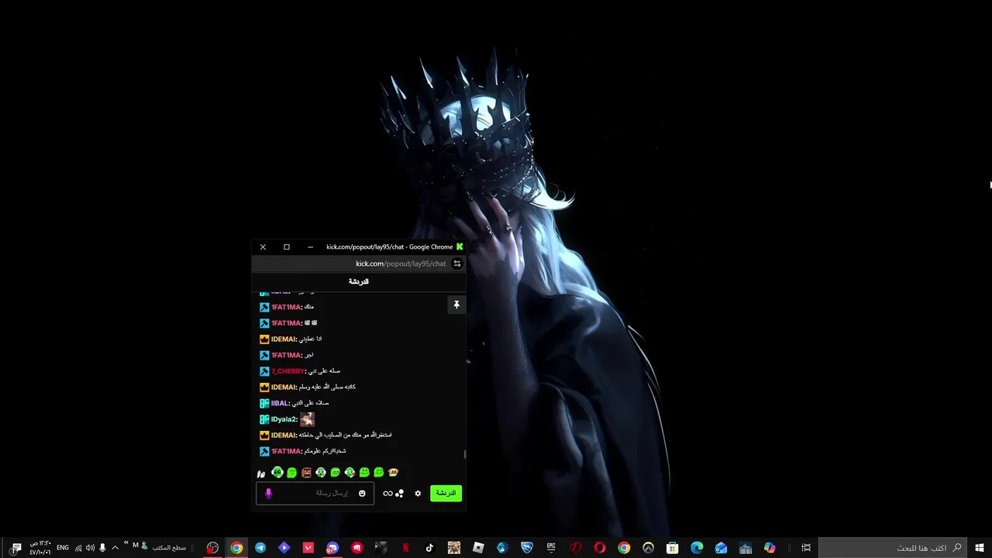Click the taskbar clock and date
992x558 pixels.
point(40,548)
